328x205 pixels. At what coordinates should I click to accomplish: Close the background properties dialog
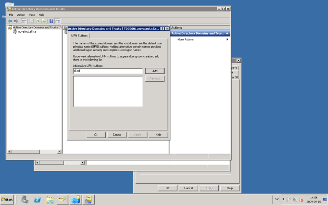(238, 61)
